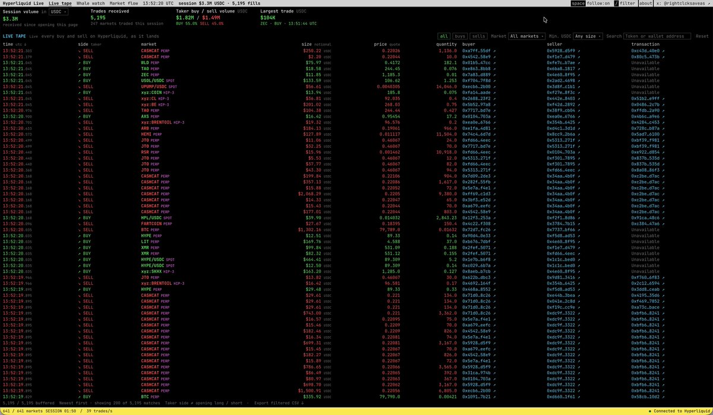This screenshot has width=713, height=415.
Task: Filter the tape to buys only
Action: pos(460,36)
